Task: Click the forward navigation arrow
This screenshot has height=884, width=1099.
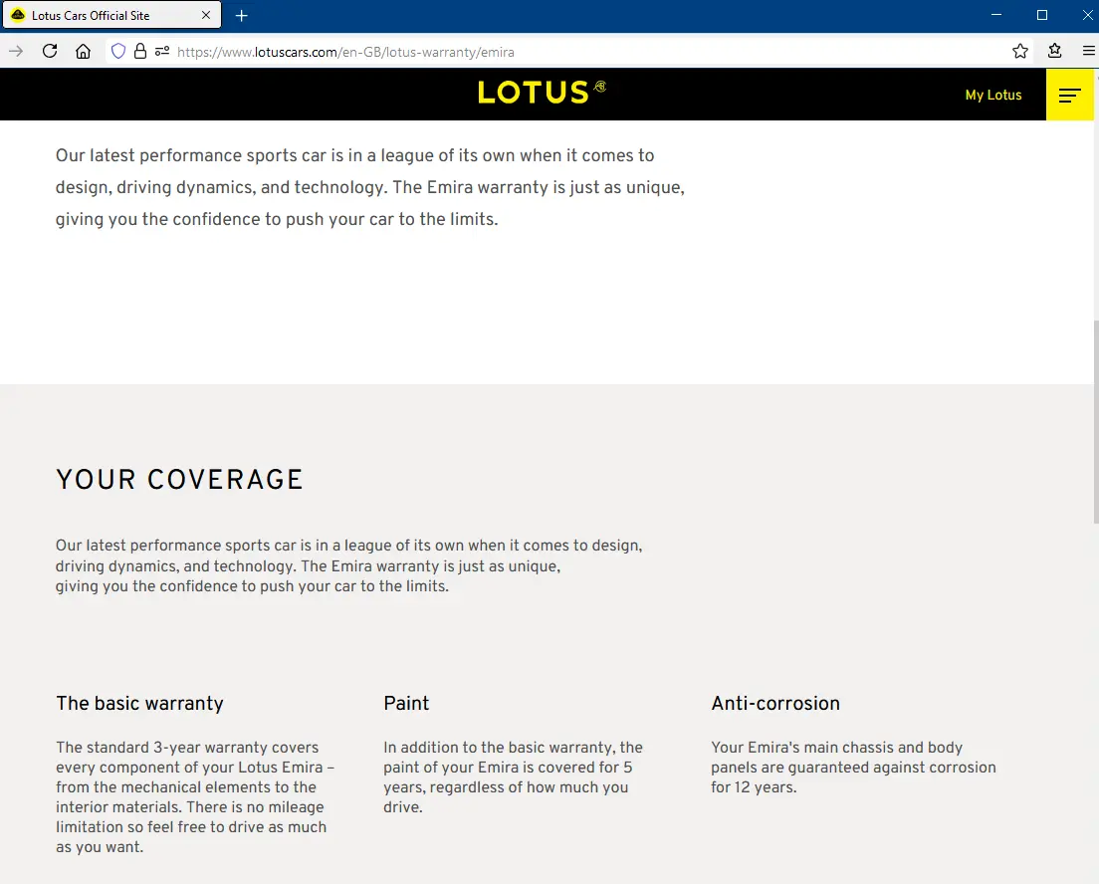Action: 16,52
